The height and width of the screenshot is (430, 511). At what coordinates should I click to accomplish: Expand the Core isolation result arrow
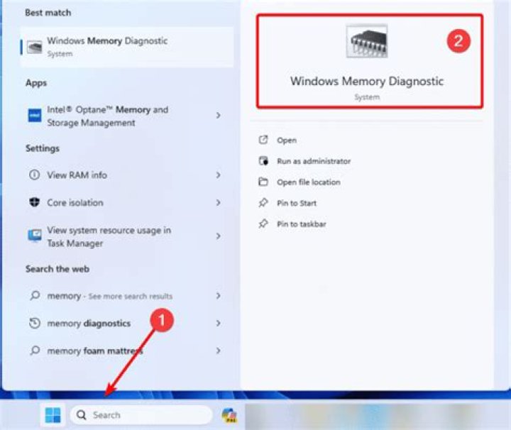coord(218,203)
